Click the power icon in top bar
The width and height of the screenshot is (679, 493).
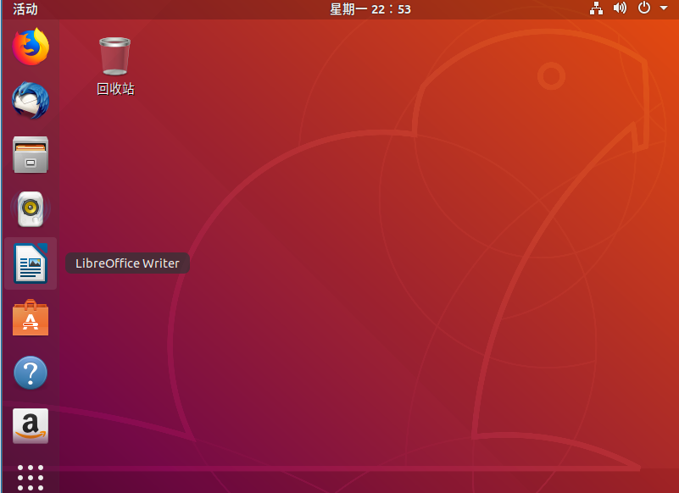(x=644, y=8)
